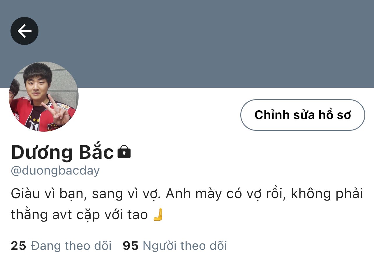This screenshot has height=277, width=374.
Task: Click bio line starting Giàu vì bạn
Action: click(187, 194)
